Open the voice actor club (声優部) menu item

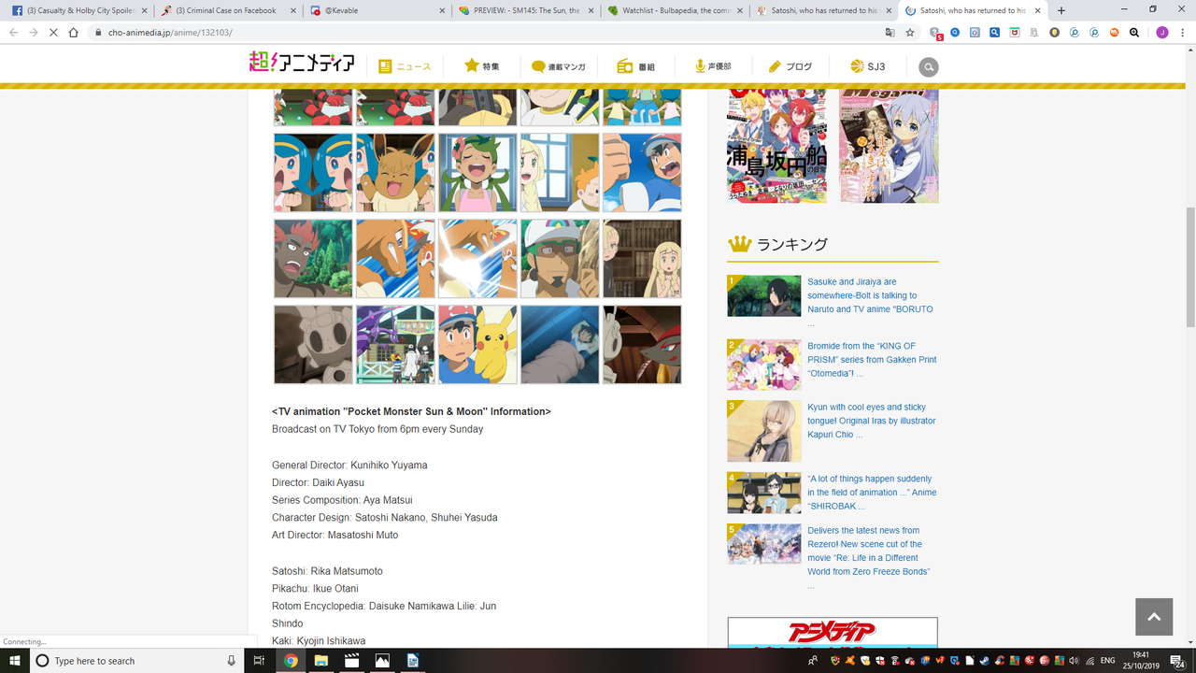click(x=713, y=66)
